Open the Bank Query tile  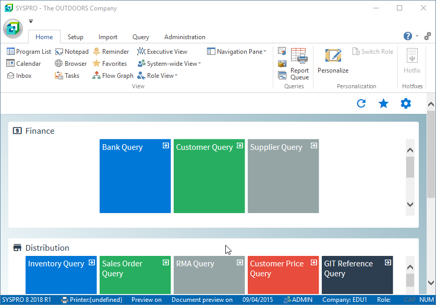(x=135, y=176)
